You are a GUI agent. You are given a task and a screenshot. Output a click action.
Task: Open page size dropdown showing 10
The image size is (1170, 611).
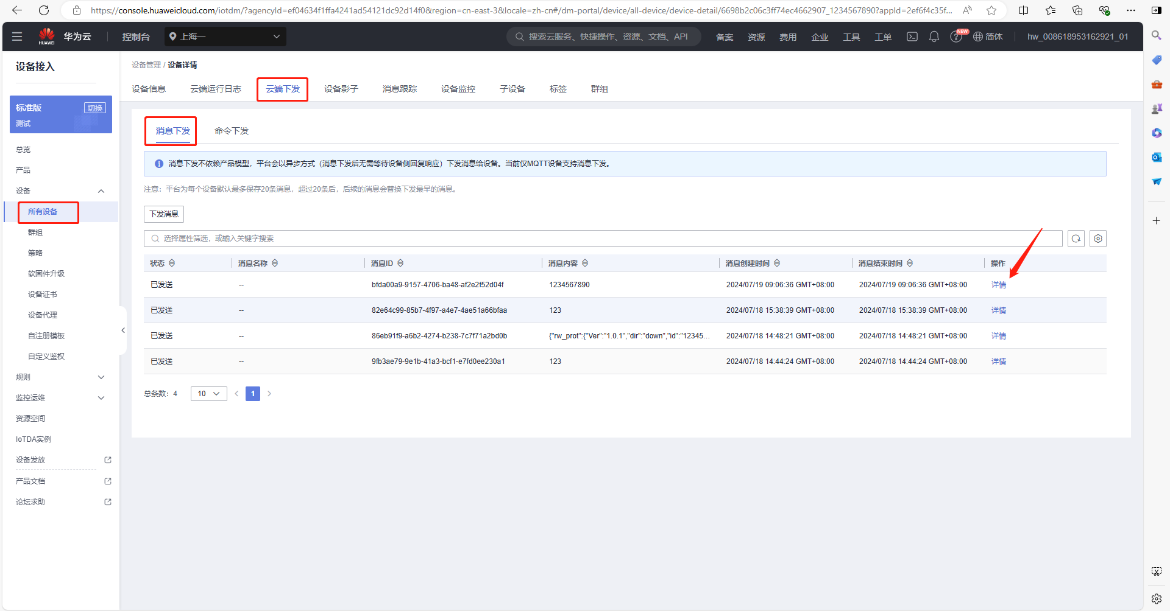(208, 394)
